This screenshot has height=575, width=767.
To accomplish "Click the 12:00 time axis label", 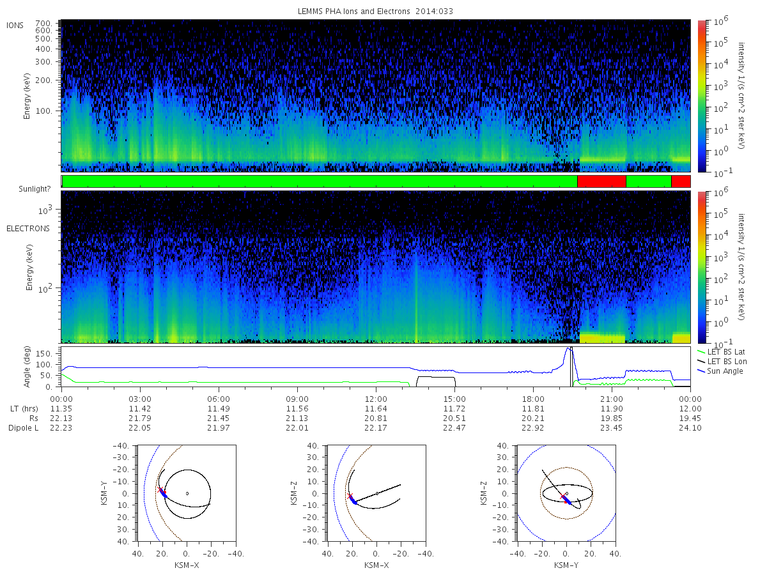I will coord(376,397).
